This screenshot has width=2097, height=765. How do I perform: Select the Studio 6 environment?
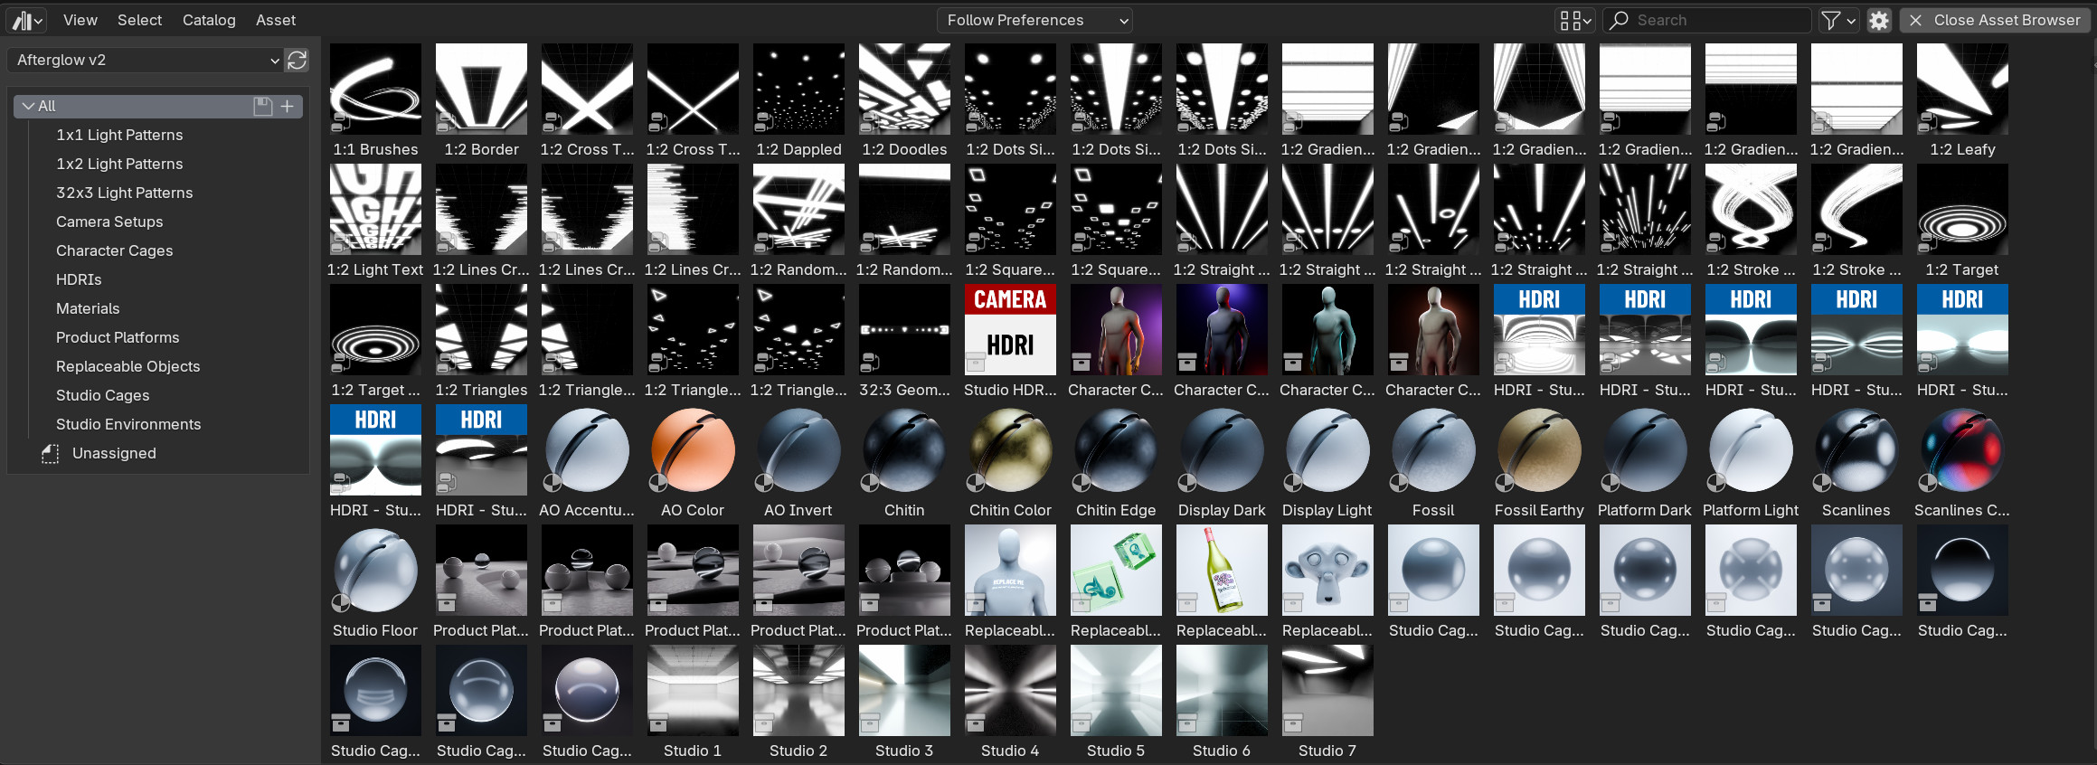click(x=1222, y=702)
